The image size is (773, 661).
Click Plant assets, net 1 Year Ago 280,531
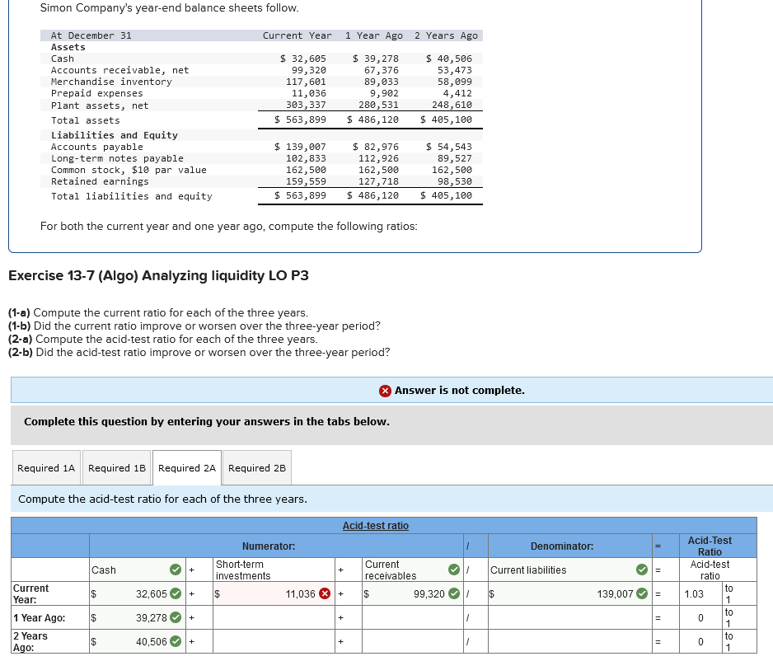tap(378, 105)
